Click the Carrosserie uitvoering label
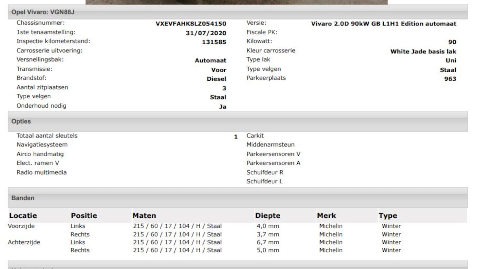The image size is (489, 269). coord(50,50)
